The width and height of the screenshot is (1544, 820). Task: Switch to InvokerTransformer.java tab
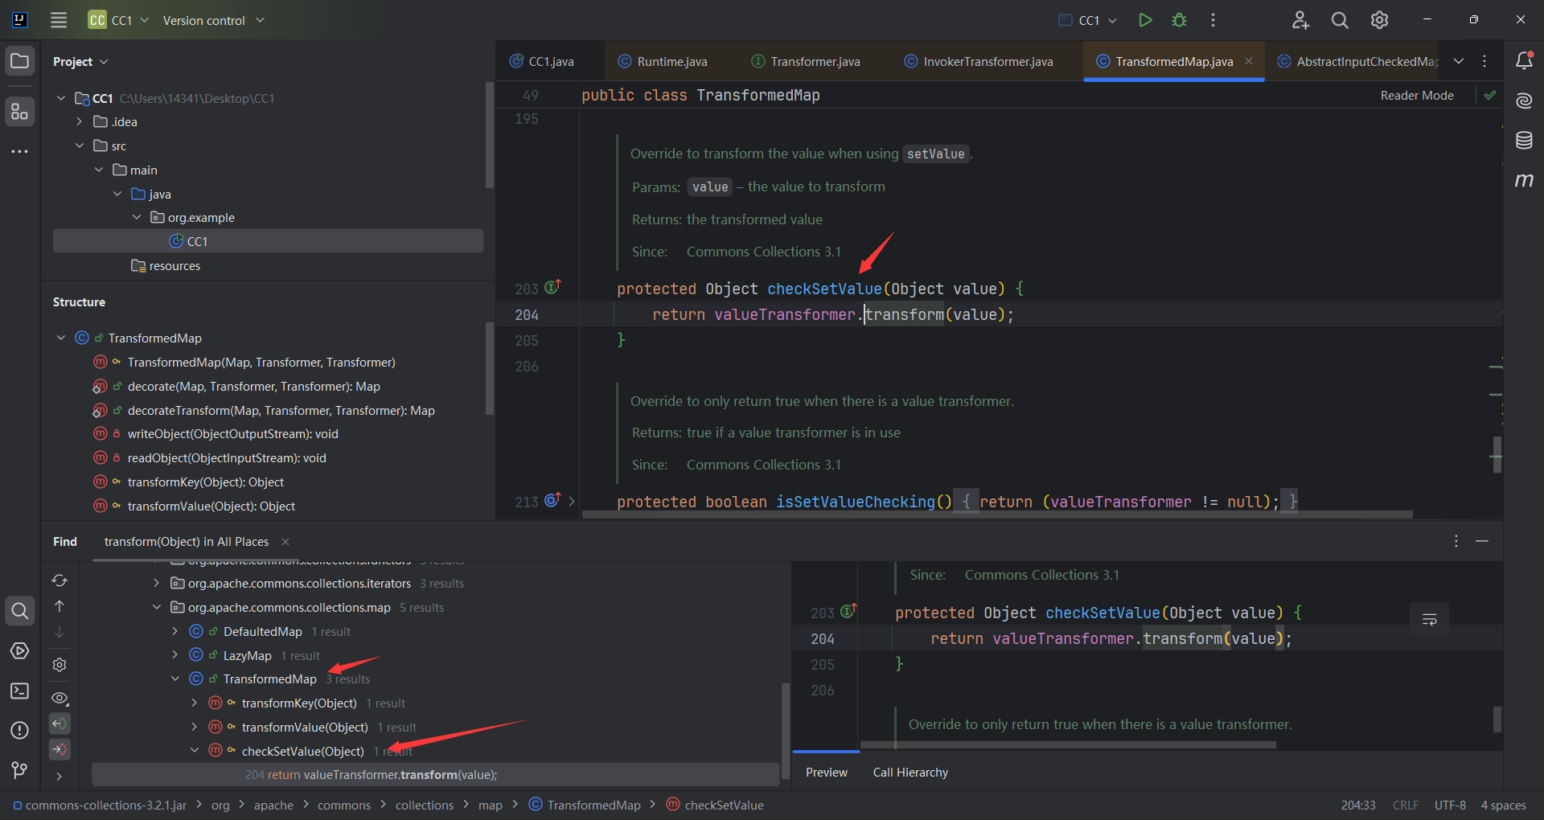click(x=979, y=61)
